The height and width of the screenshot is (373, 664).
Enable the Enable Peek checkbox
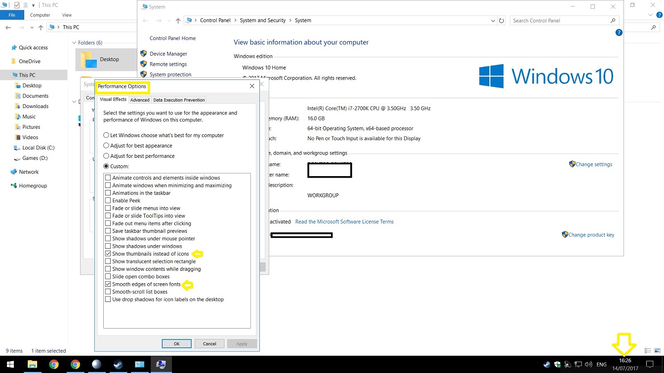click(108, 200)
